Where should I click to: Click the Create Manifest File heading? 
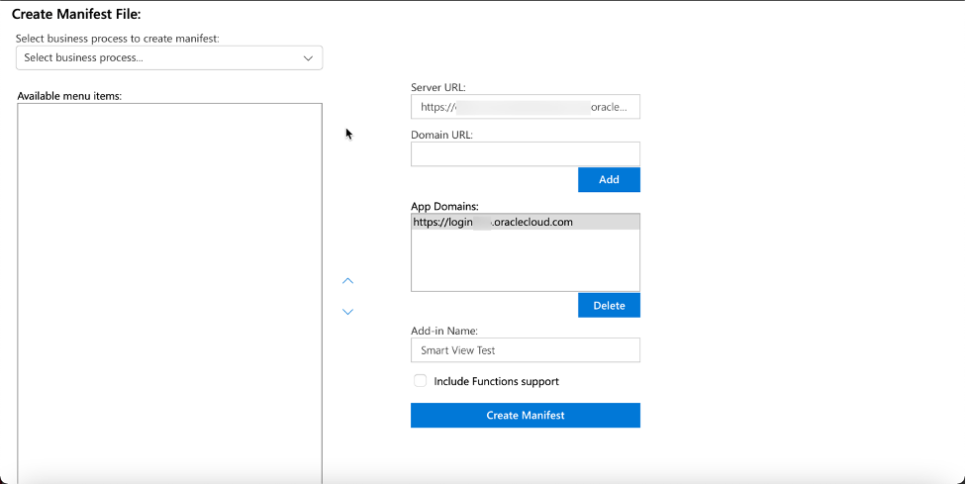click(x=76, y=14)
